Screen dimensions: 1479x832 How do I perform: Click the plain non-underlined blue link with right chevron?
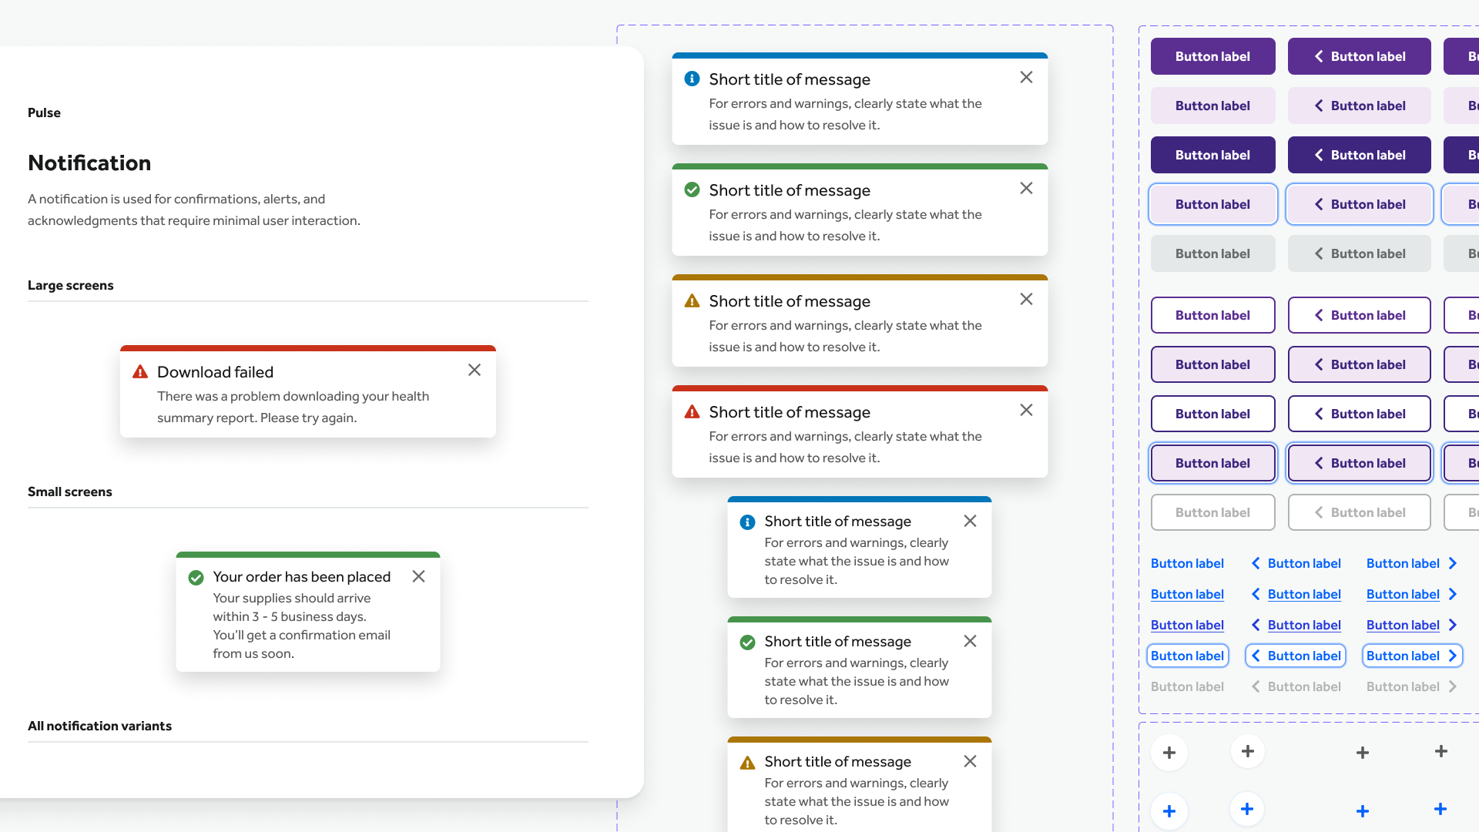1412,563
